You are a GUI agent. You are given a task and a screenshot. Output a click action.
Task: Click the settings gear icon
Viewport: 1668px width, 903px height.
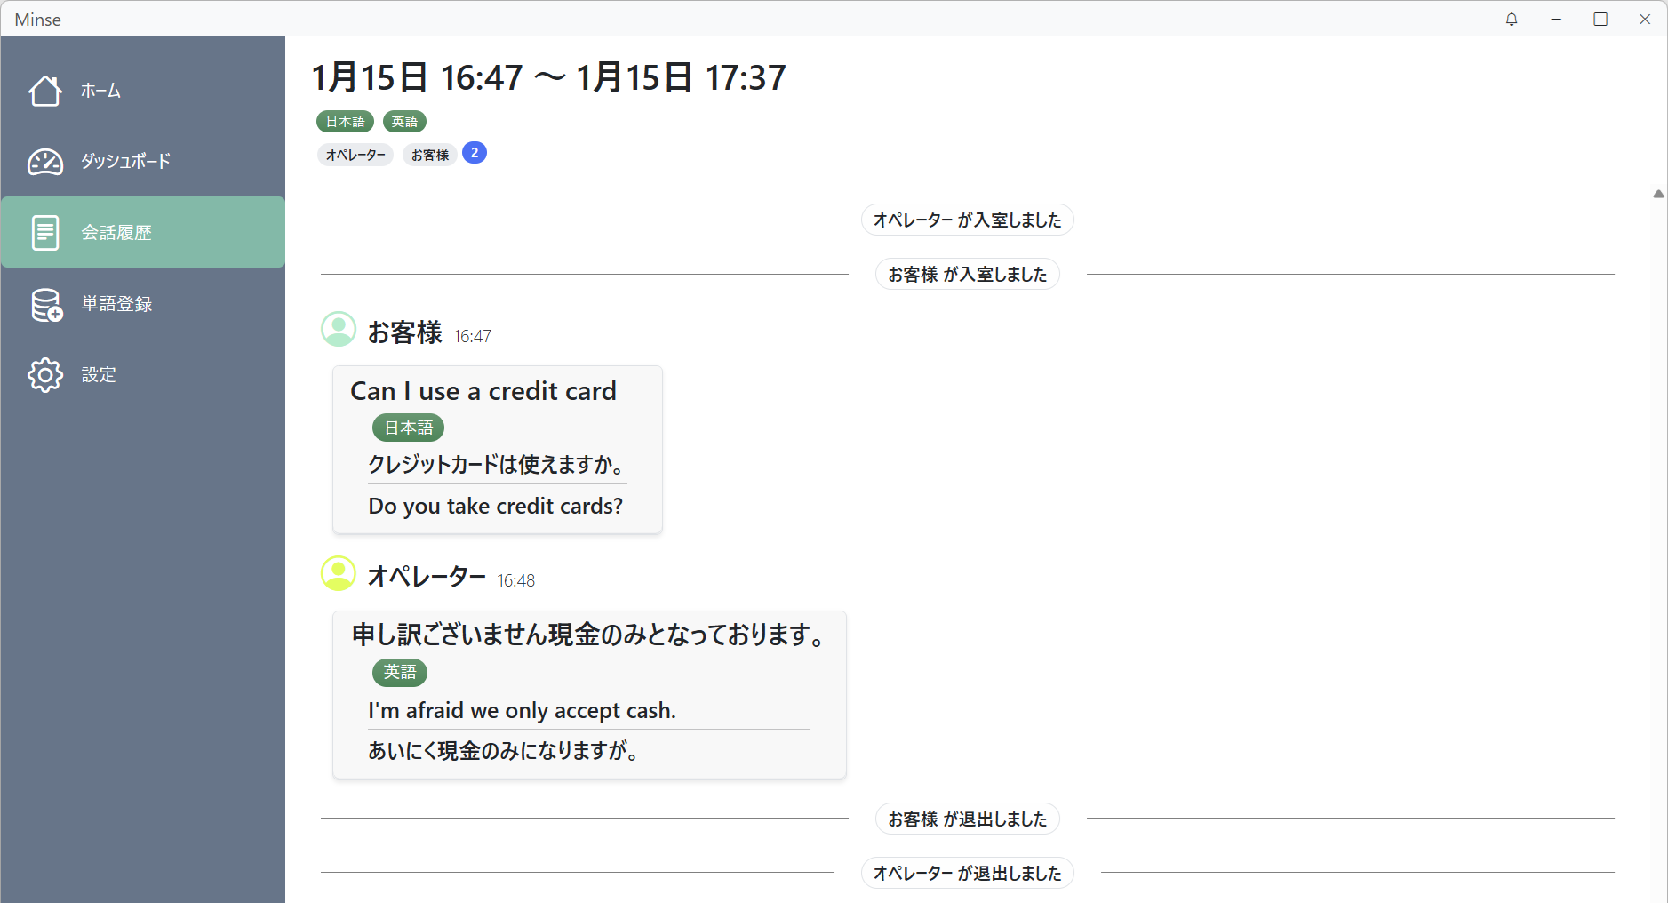(45, 375)
